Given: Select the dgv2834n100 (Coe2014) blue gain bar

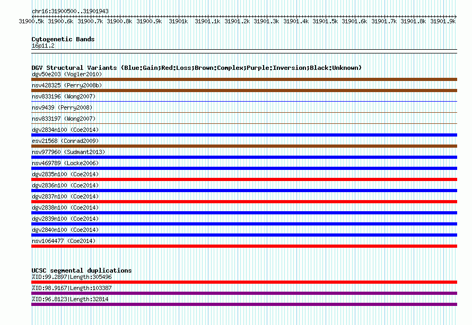Looking at the screenshot, I should (244, 135).
